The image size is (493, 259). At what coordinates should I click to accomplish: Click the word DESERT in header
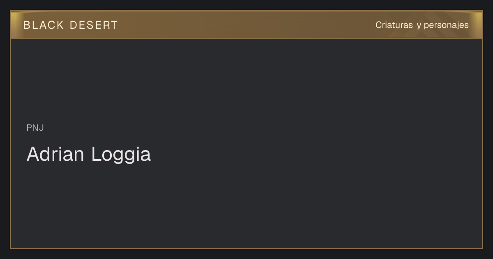click(x=94, y=25)
